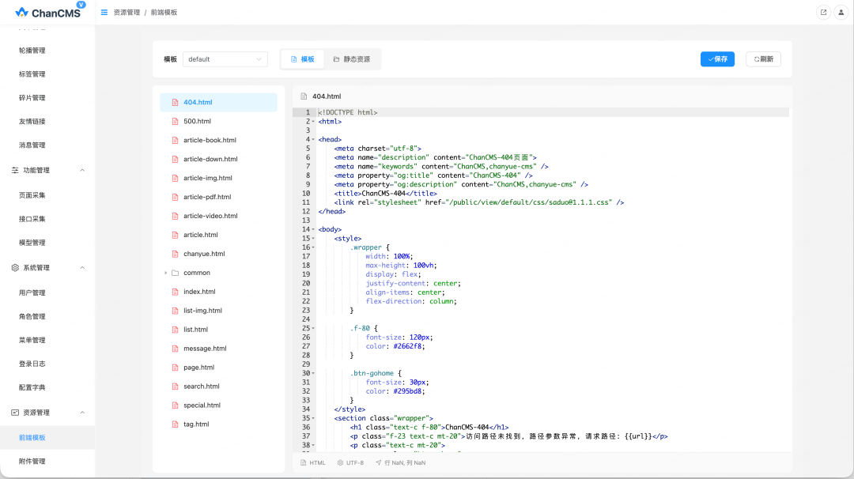This screenshot has width=854, height=479.
Task: Click the 刷新 refresh button
Action: point(763,59)
